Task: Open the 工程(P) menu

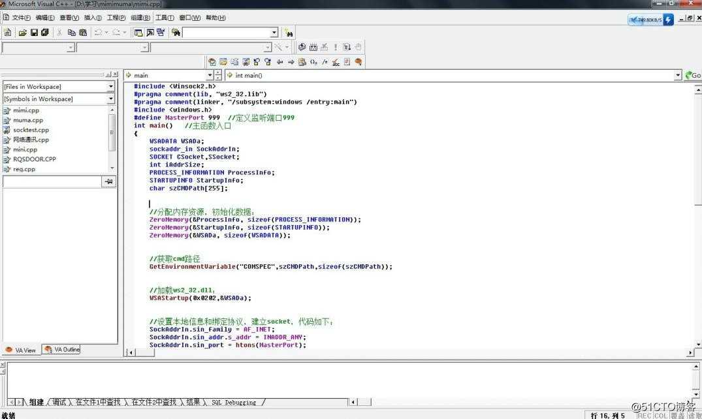Action: point(116,18)
